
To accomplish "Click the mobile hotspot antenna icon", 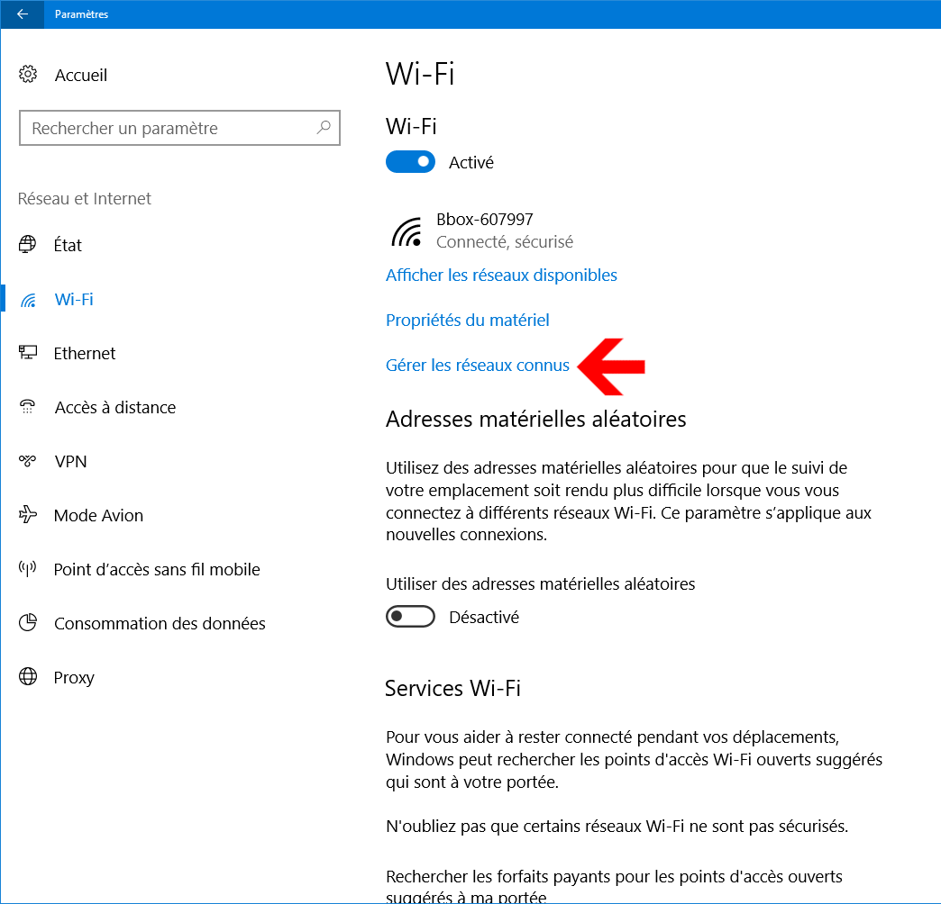I will point(28,568).
